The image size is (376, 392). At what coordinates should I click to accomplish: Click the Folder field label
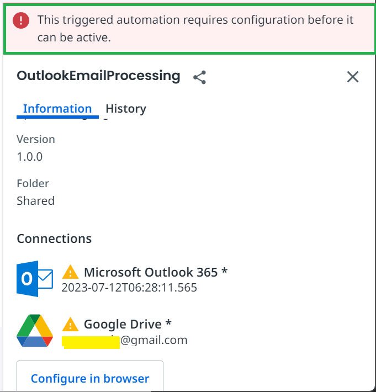pos(33,183)
